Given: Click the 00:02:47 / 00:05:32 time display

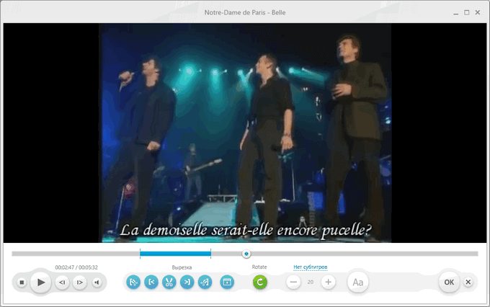Looking at the screenshot, I should 76,267.
